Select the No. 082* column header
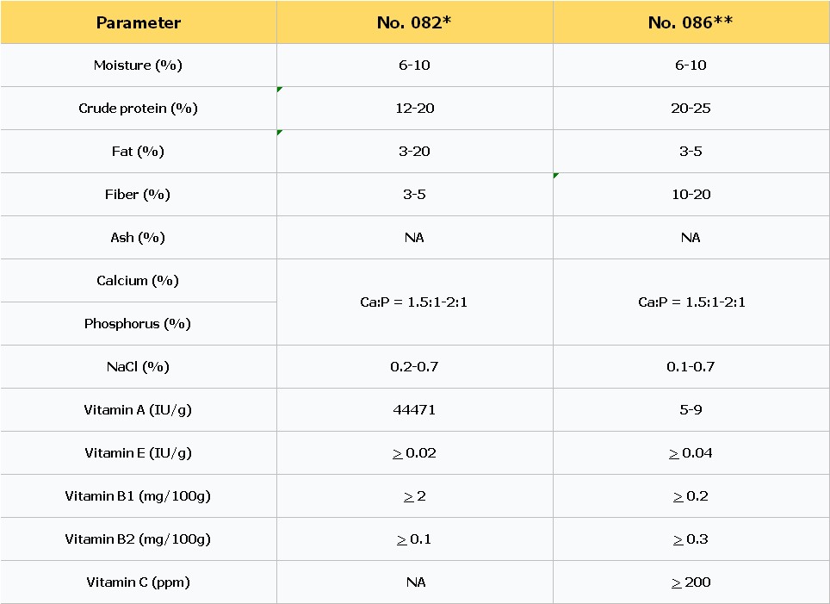This screenshot has width=830, height=604. [414, 22]
